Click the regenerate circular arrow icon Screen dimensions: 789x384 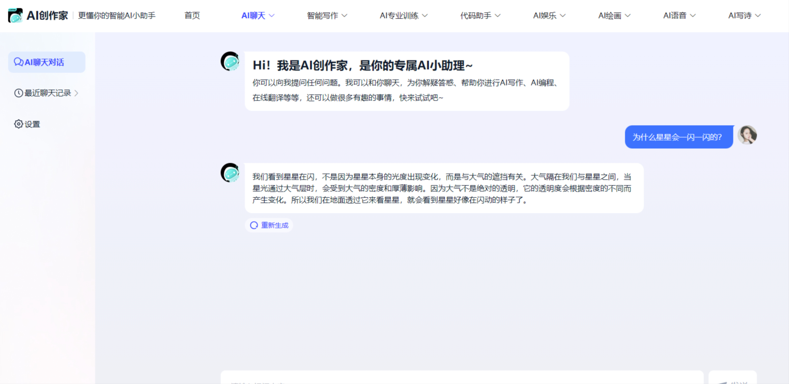point(254,225)
